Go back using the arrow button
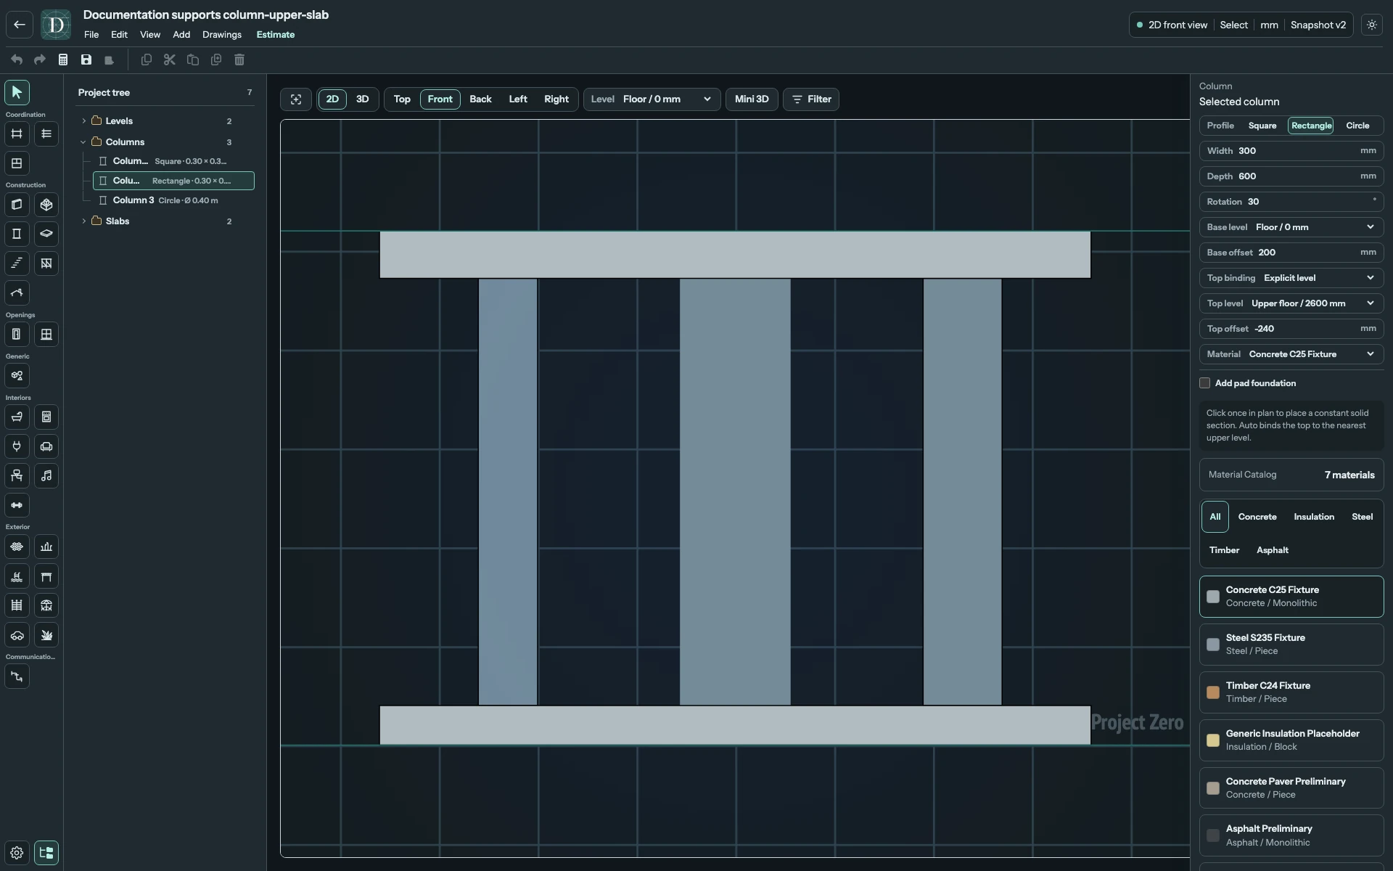 click(x=20, y=25)
